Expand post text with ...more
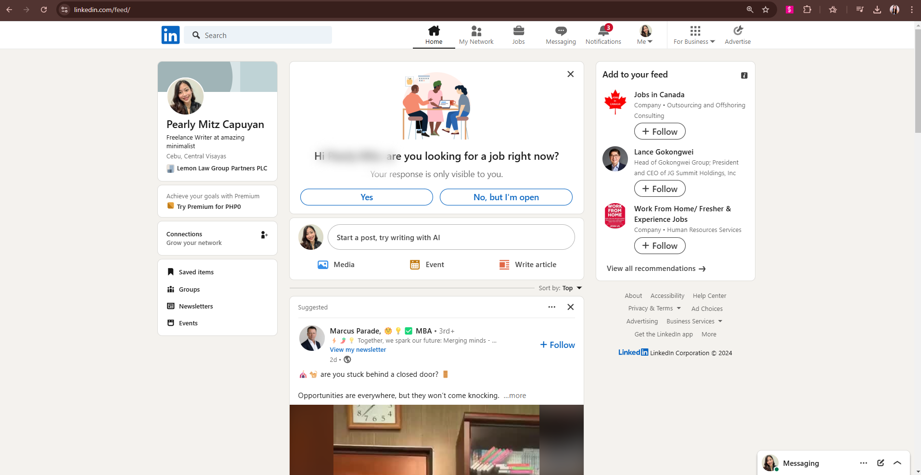 (x=515, y=396)
